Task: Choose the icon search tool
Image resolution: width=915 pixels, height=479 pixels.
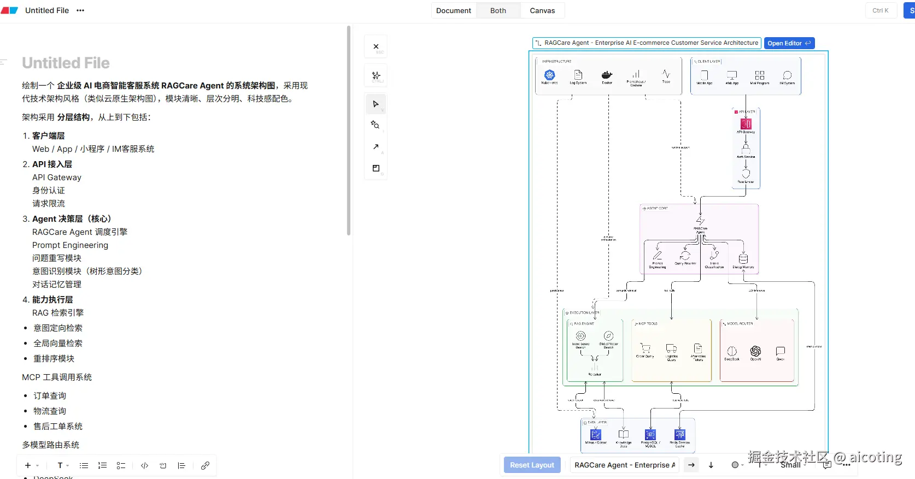Action: click(x=376, y=125)
